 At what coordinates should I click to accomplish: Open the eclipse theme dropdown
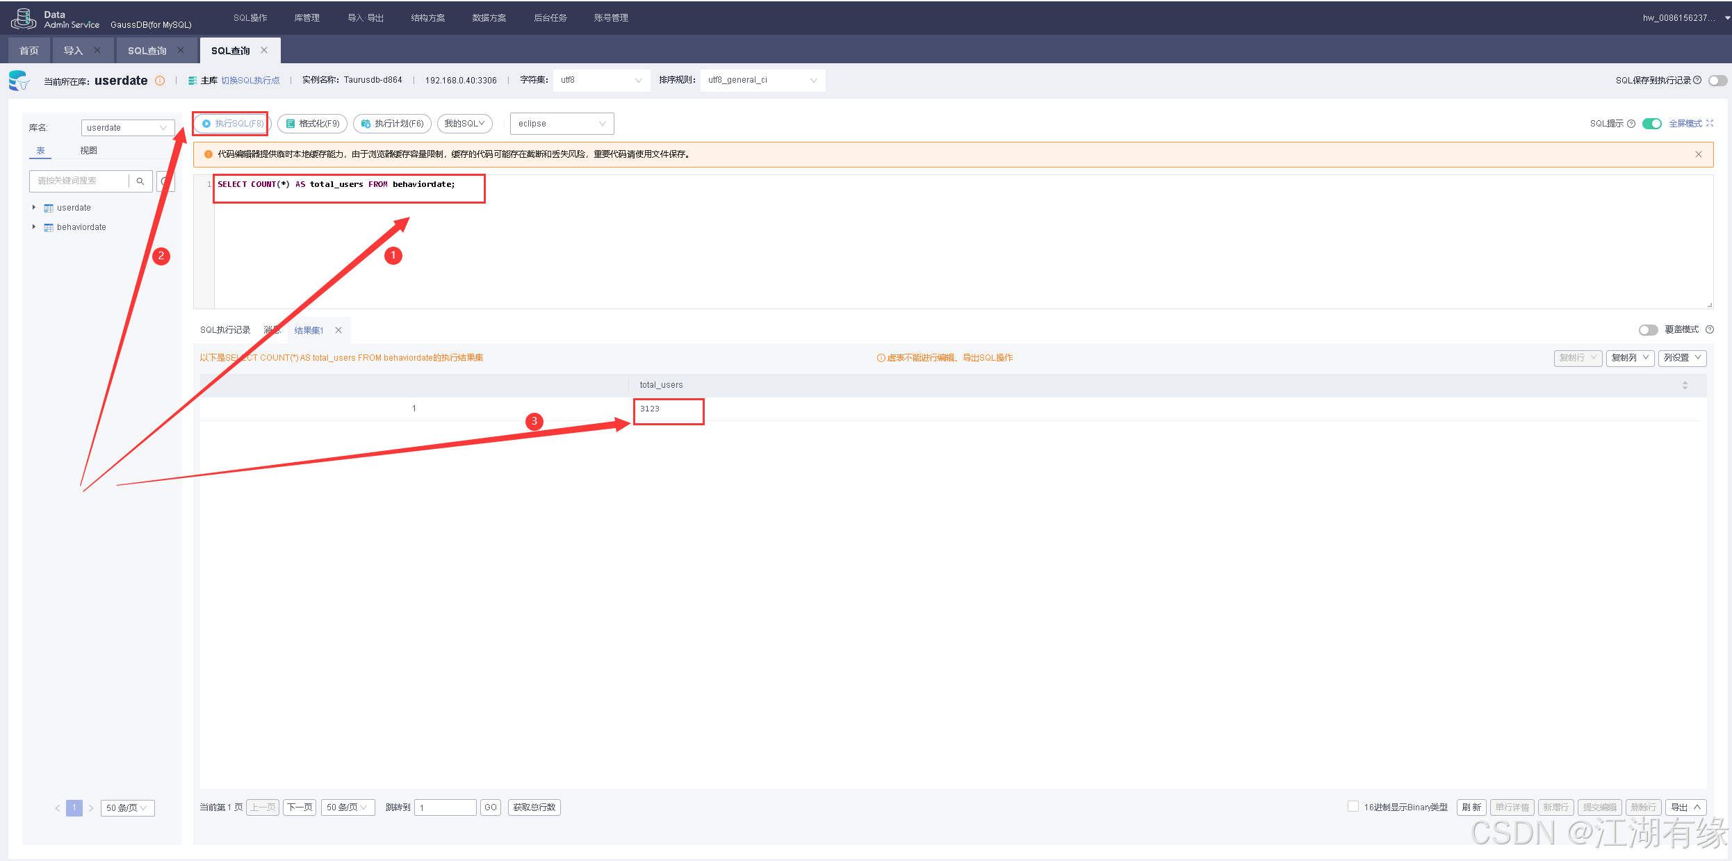[562, 124]
